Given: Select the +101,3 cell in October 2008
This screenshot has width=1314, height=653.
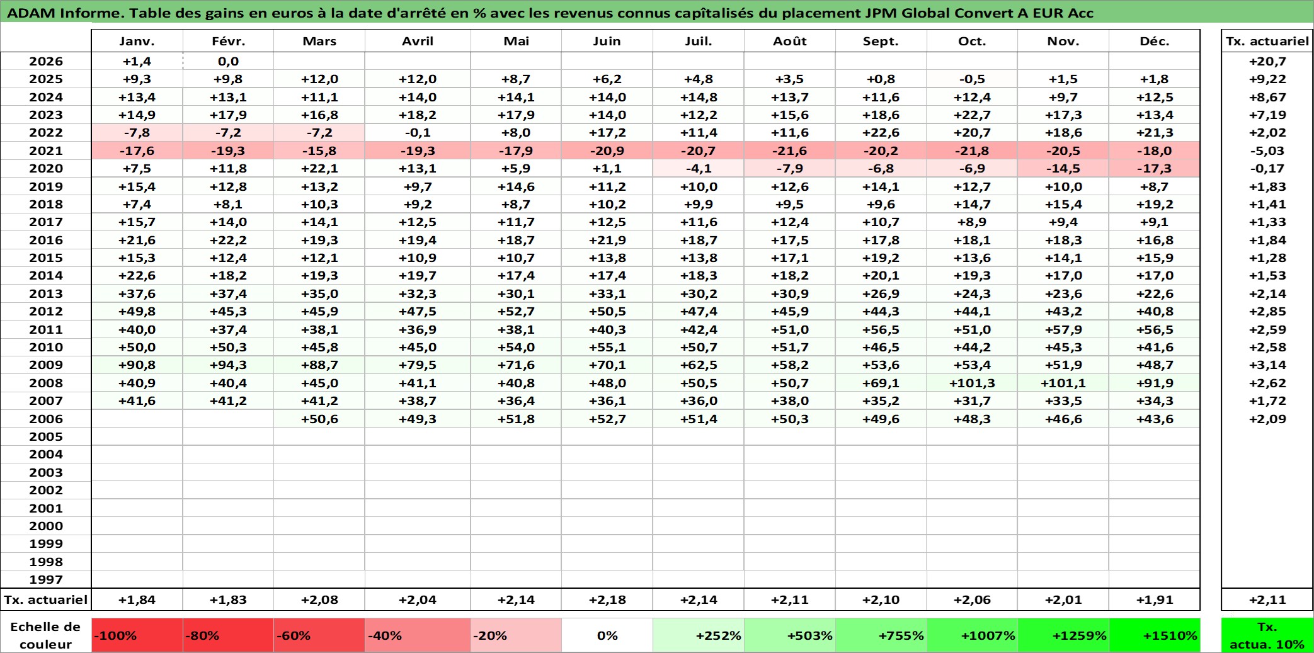Looking at the screenshot, I should pyautogui.click(x=972, y=383).
